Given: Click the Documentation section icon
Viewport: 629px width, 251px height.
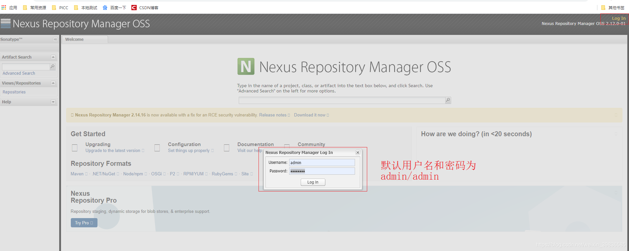Looking at the screenshot, I should [227, 148].
